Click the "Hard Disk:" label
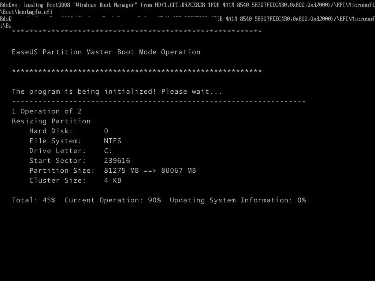375x281 pixels. [x=51, y=131]
